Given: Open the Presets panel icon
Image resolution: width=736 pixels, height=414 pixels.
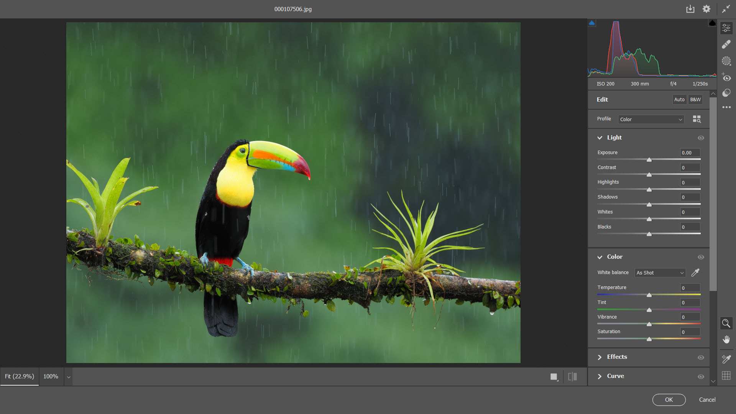Looking at the screenshot, I should coord(726,93).
